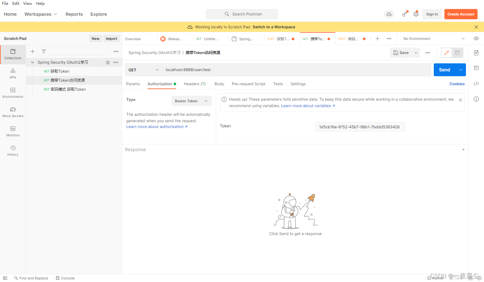This screenshot has height=282, width=484.
Task: Open the View menu
Action: click(27, 4)
